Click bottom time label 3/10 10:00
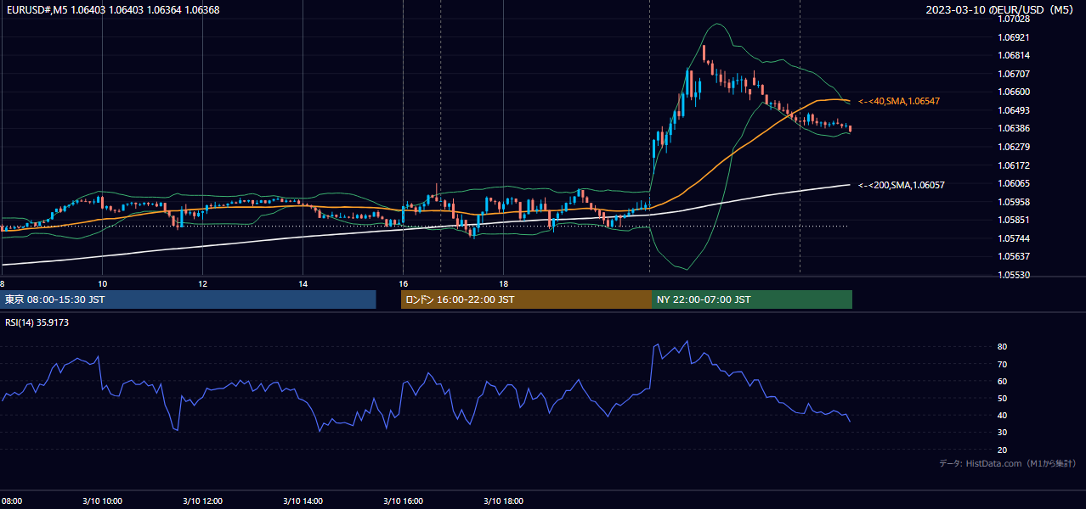This screenshot has height=509, width=1086. [102, 501]
